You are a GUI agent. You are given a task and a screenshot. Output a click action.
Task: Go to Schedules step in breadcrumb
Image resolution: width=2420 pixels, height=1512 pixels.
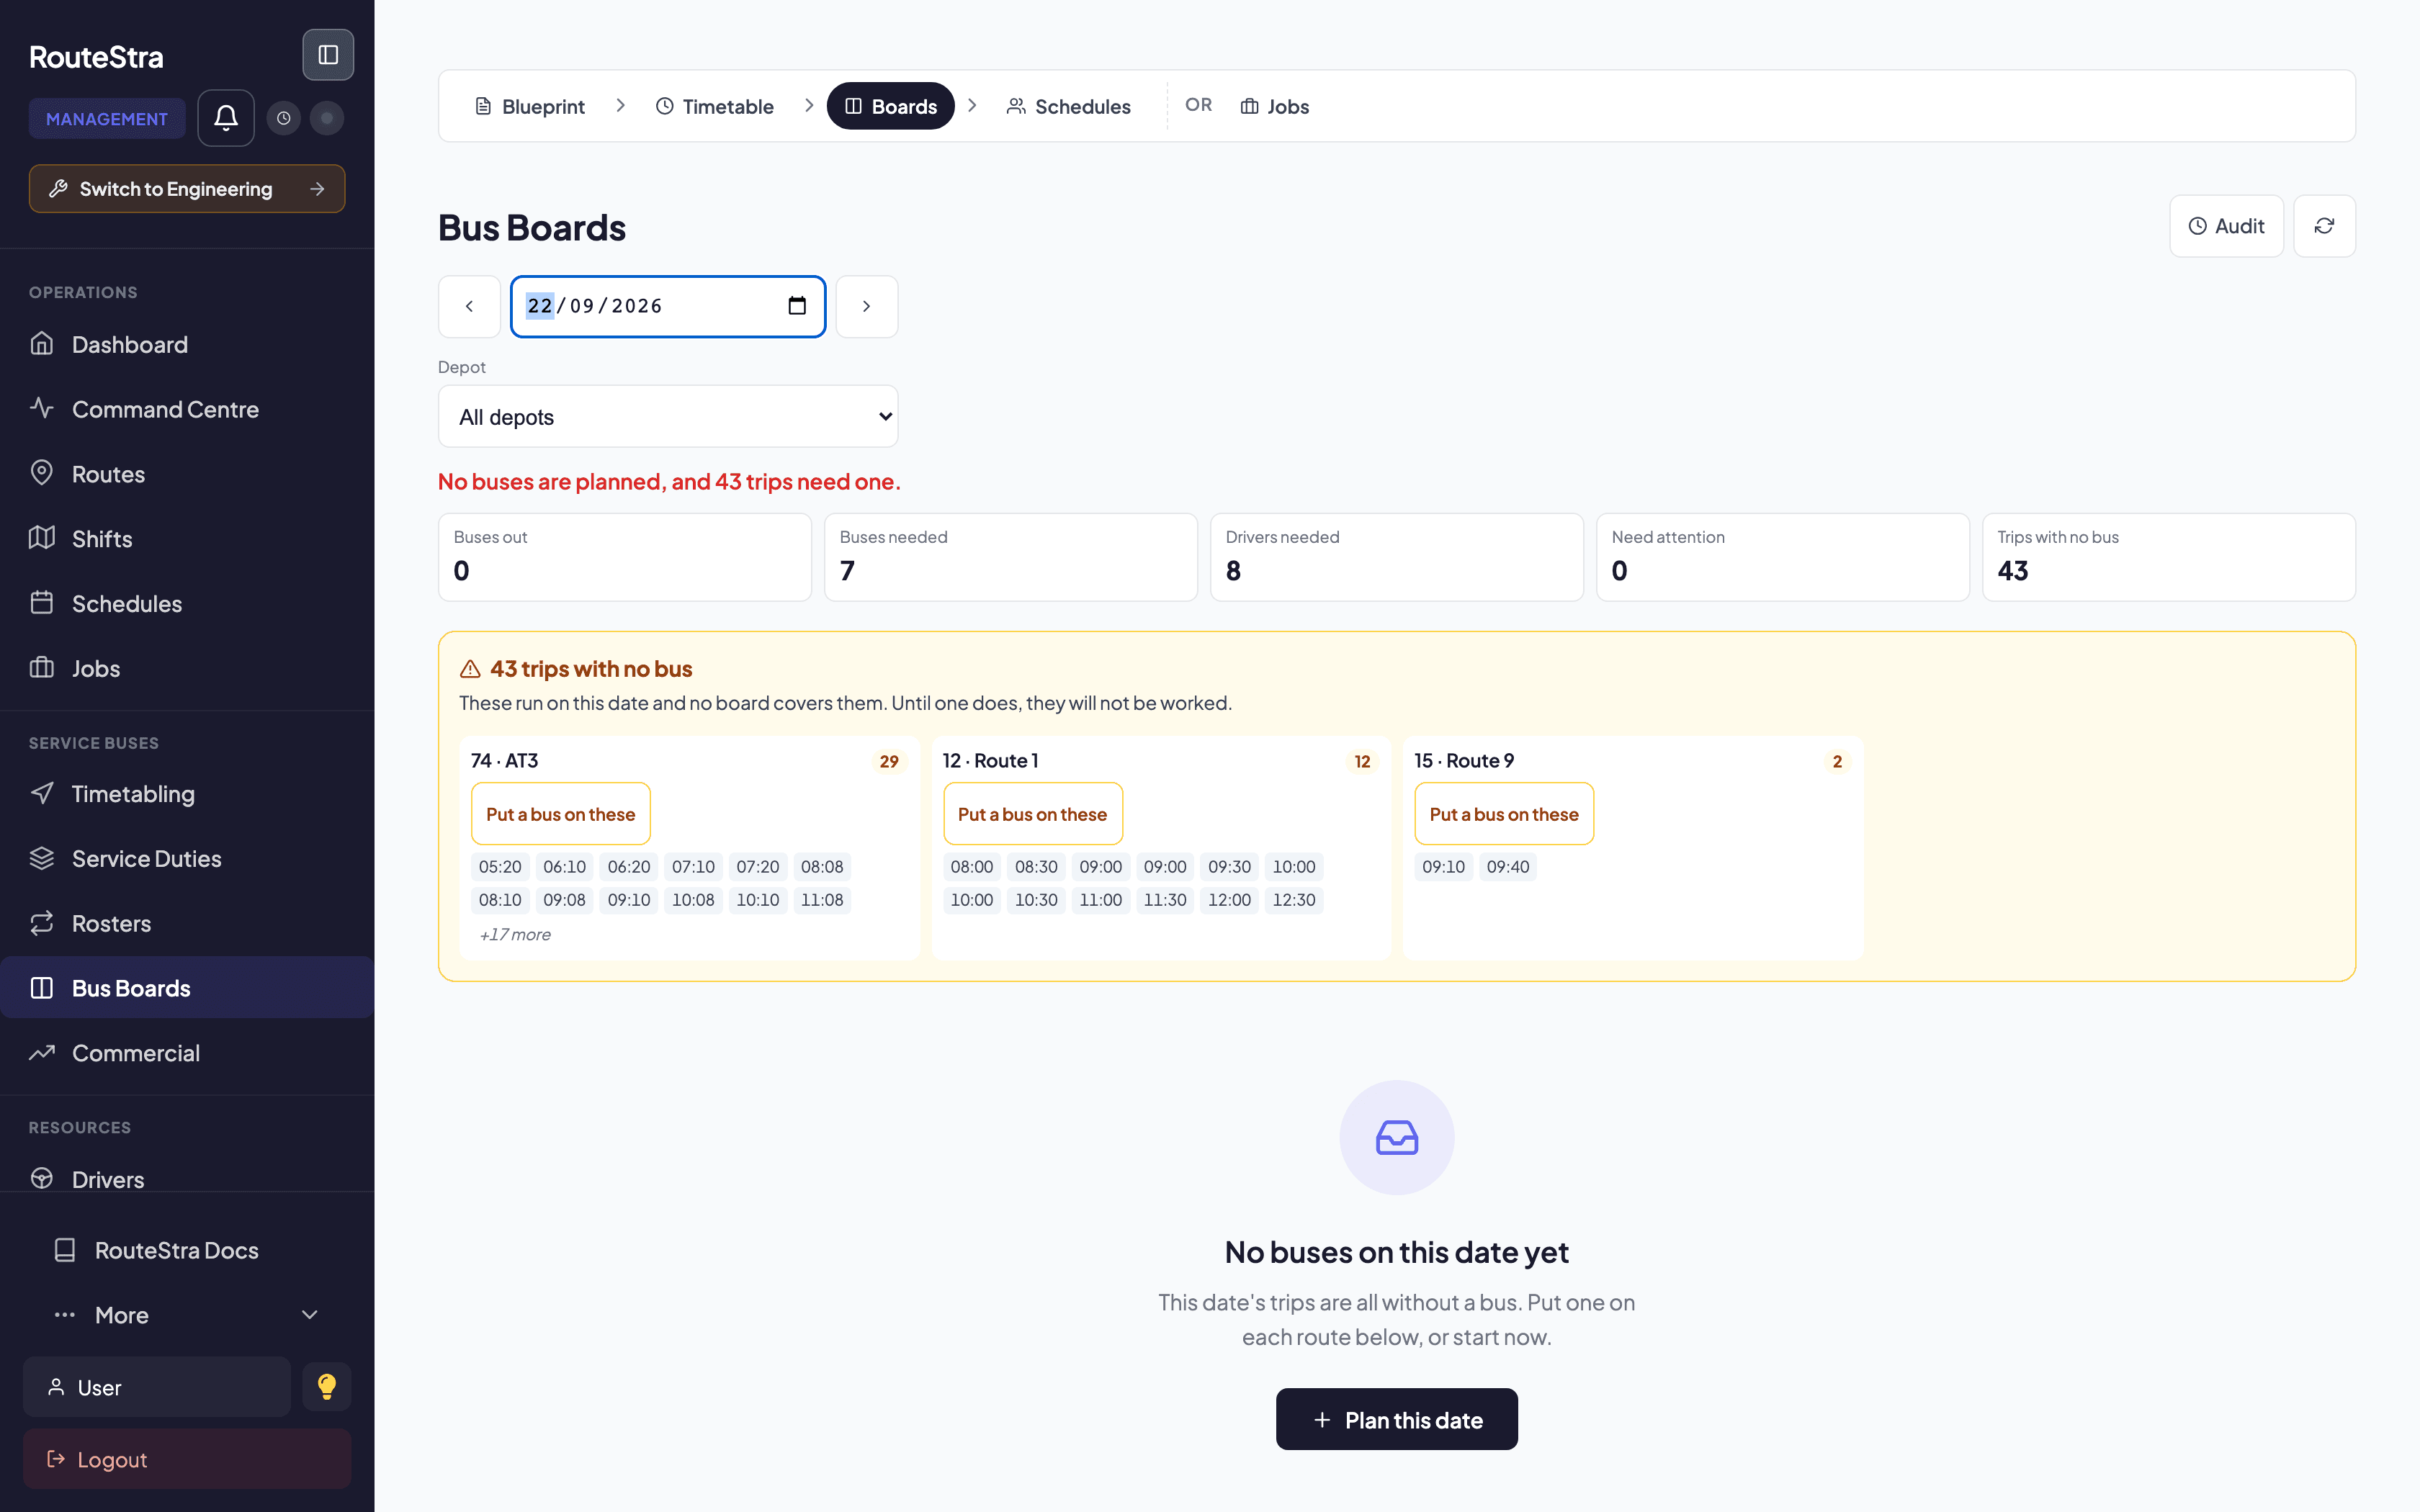point(1068,106)
